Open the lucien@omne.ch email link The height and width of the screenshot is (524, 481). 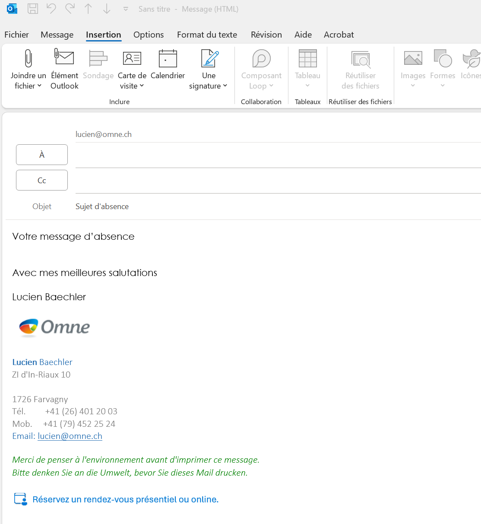point(70,436)
